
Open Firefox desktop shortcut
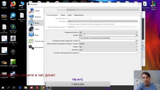13,5
